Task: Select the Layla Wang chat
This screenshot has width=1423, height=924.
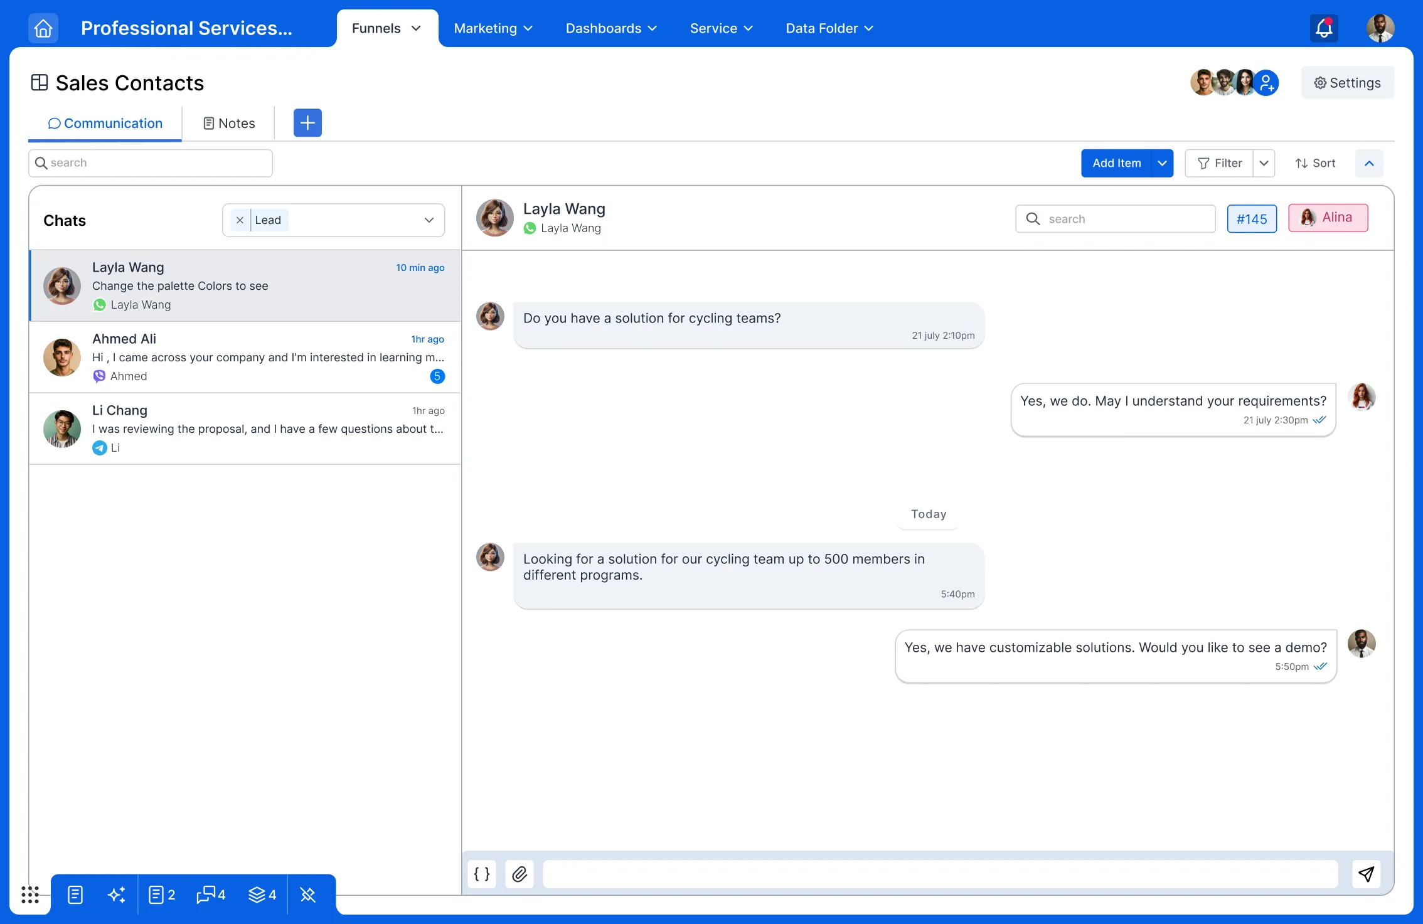Action: pos(245,286)
